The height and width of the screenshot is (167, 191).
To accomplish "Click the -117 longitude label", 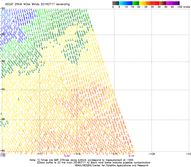I will [39, 154].
